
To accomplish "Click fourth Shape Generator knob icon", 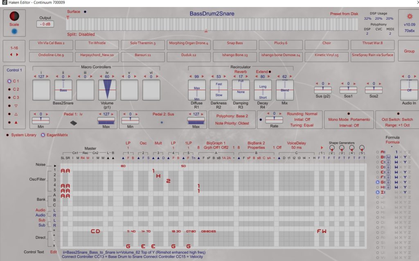I will pos(362,148).
